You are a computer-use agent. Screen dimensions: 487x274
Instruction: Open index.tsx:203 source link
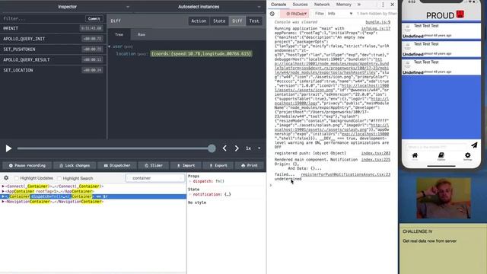376,154
